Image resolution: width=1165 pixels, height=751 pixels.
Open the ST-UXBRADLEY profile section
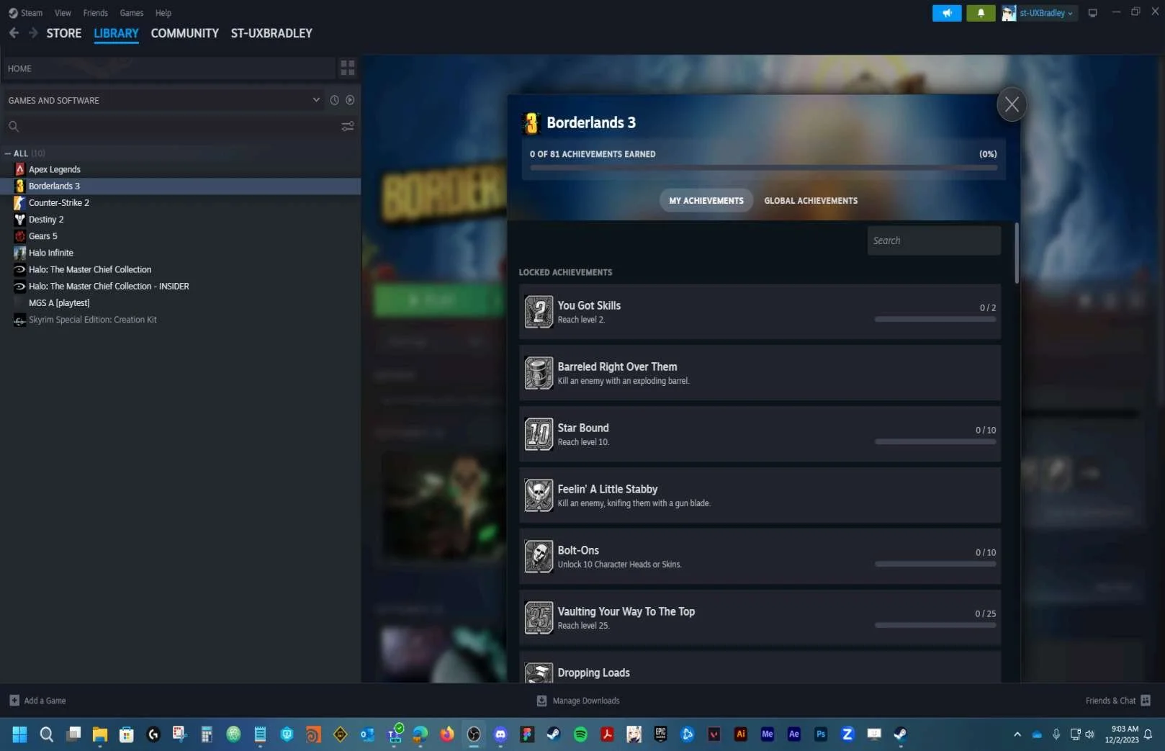pos(271,33)
